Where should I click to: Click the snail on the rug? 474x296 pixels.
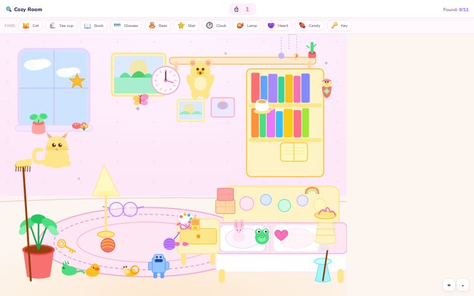tap(131, 270)
